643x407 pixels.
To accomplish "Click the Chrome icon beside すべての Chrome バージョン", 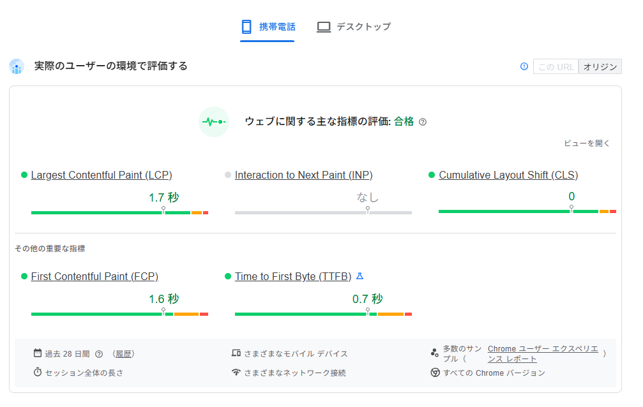I will (435, 373).
